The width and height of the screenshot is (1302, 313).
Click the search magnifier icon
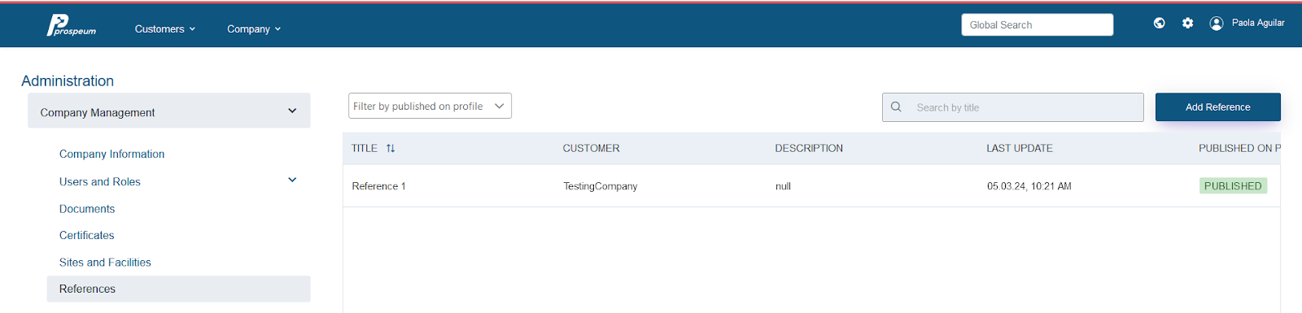(896, 107)
